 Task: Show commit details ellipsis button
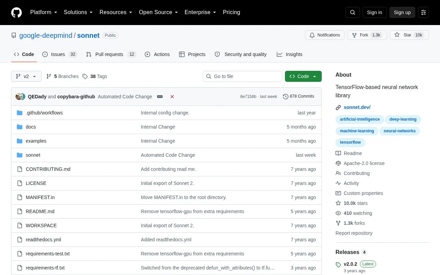click(160, 97)
